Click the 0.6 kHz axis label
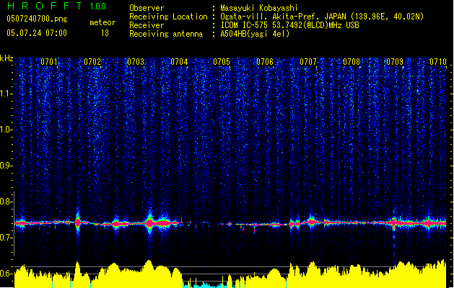Viewport: 454px width, 288px height. [x=6, y=274]
